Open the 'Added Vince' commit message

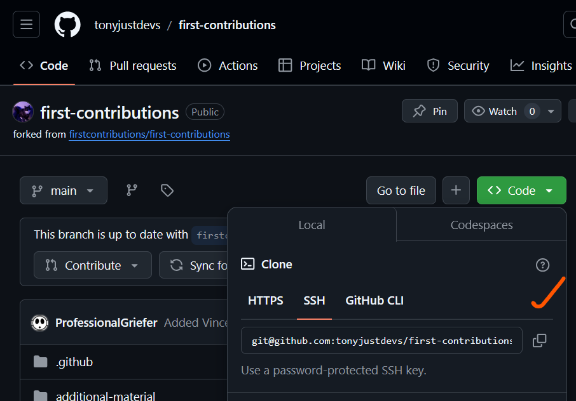point(196,322)
